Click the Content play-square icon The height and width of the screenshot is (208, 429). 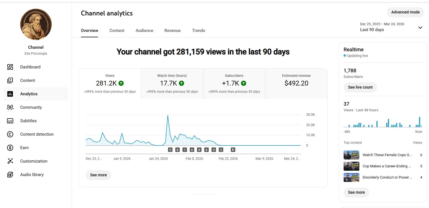(x=10, y=80)
